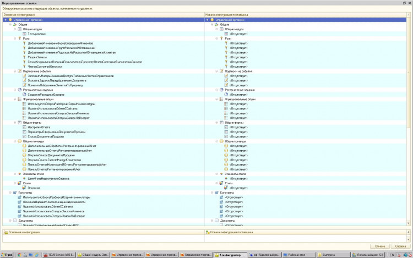Click the palette icon of Основной style
Viewport: 413px width, 258px height.
[24, 188]
